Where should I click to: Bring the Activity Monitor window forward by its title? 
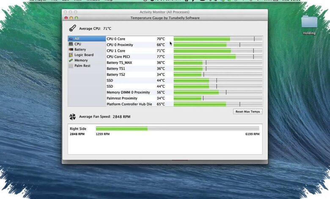tap(165, 12)
